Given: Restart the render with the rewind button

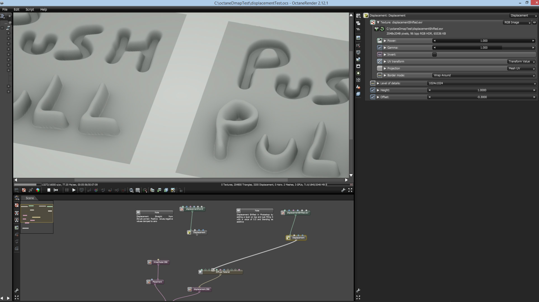Looking at the screenshot, I should pyautogui.click(x=56, y=190).
